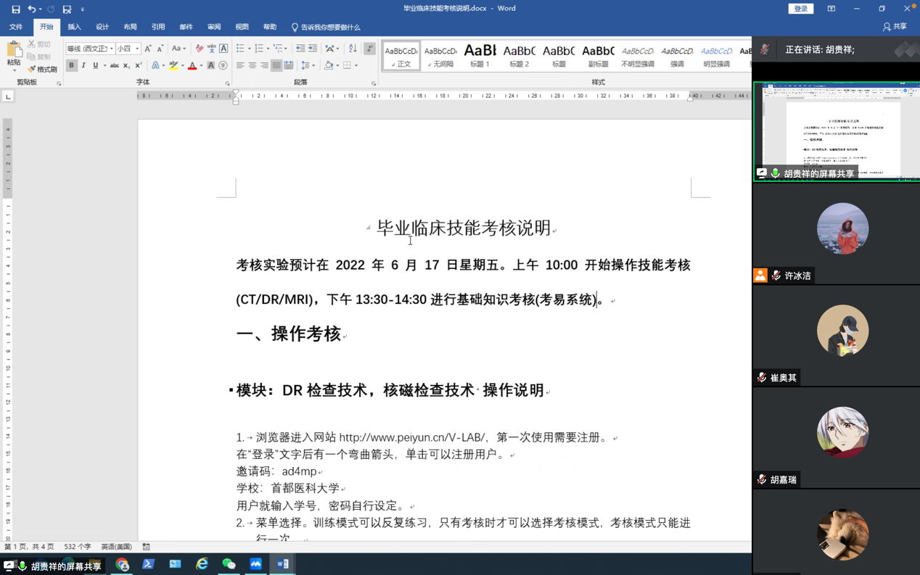Viewport: 920px width, 575px height.
Task: Toggle italic formatting
Action: [83, 66]
